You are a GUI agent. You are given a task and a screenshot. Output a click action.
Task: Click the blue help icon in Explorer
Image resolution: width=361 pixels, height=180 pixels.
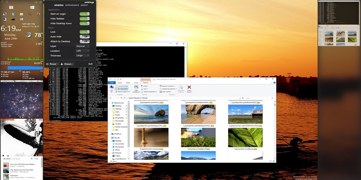(274, 83)
